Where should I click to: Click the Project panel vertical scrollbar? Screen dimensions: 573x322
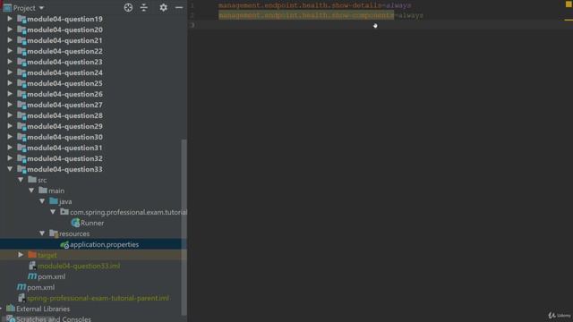click(184, 227)
